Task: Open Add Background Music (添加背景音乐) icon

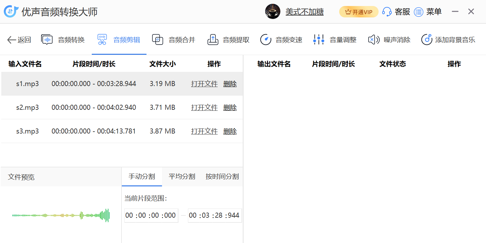Action: (427, 40)
